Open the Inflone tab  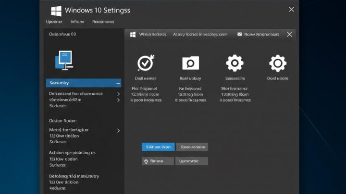click(x=77, y=22)
